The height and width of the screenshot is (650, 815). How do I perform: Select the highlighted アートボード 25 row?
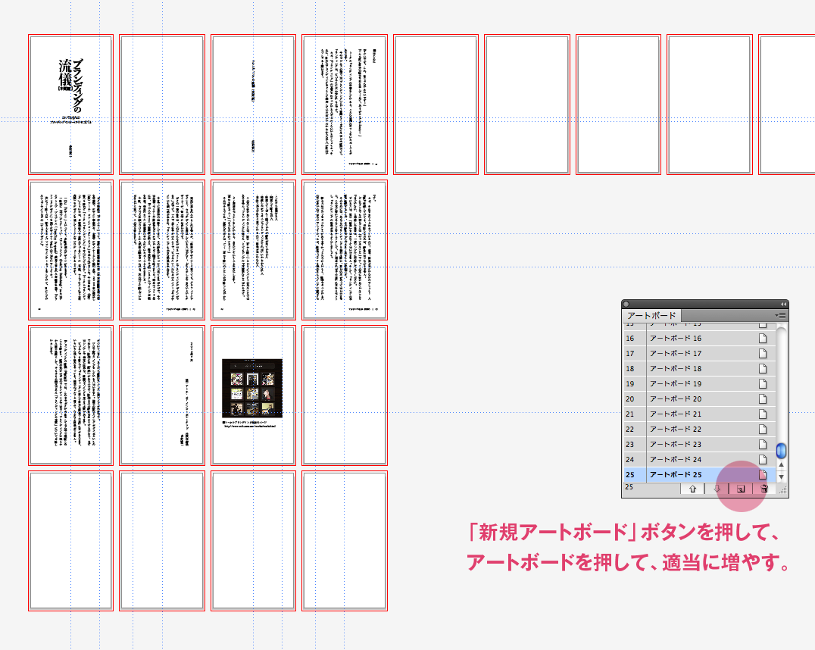point(700,474)
